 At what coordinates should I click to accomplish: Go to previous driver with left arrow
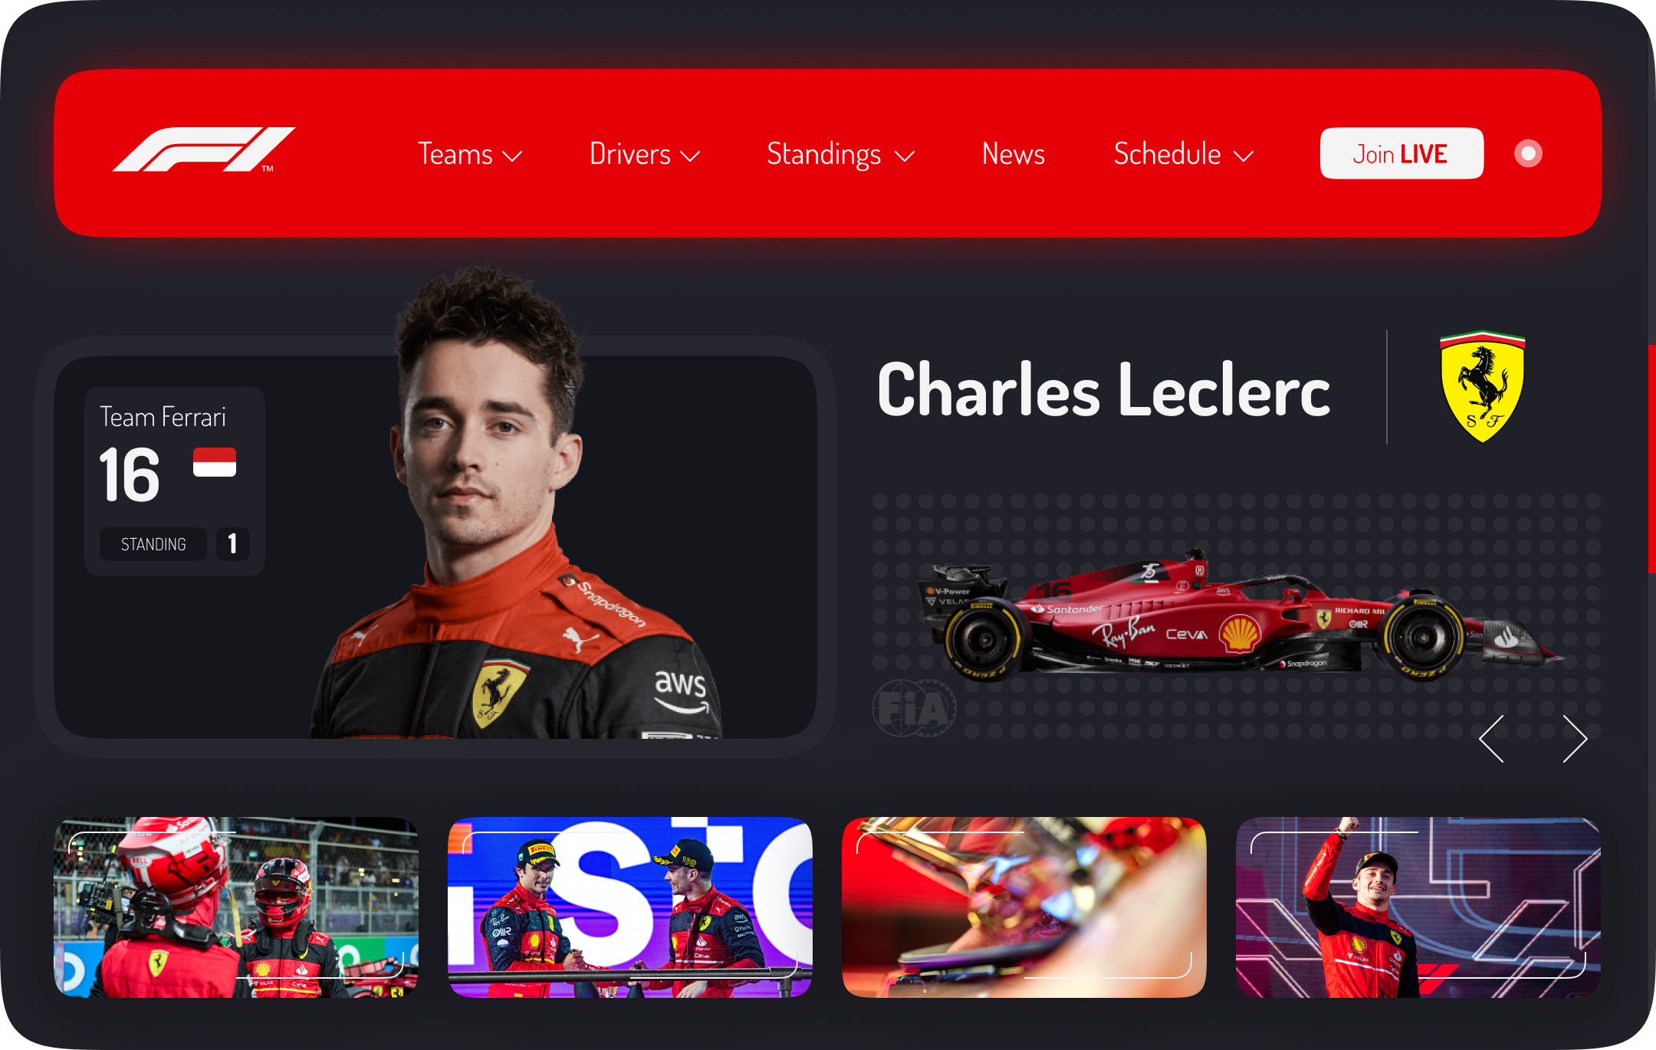tap(1492, 739)
